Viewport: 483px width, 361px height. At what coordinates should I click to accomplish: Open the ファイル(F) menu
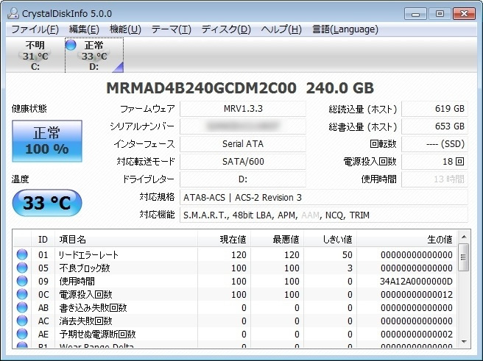(x=35, y=29)
